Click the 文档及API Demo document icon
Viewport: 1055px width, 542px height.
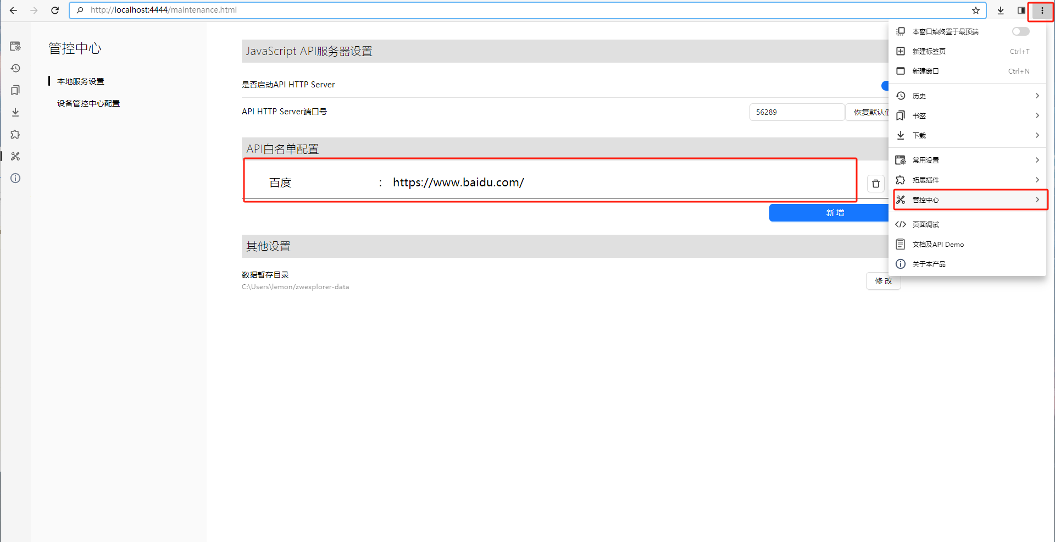coord(901,244)
